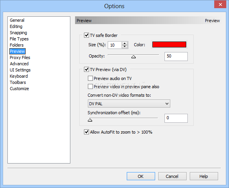Enable Preview audio on TV
The height and width of the screenshot is (188, 229).
click(90, 78)
